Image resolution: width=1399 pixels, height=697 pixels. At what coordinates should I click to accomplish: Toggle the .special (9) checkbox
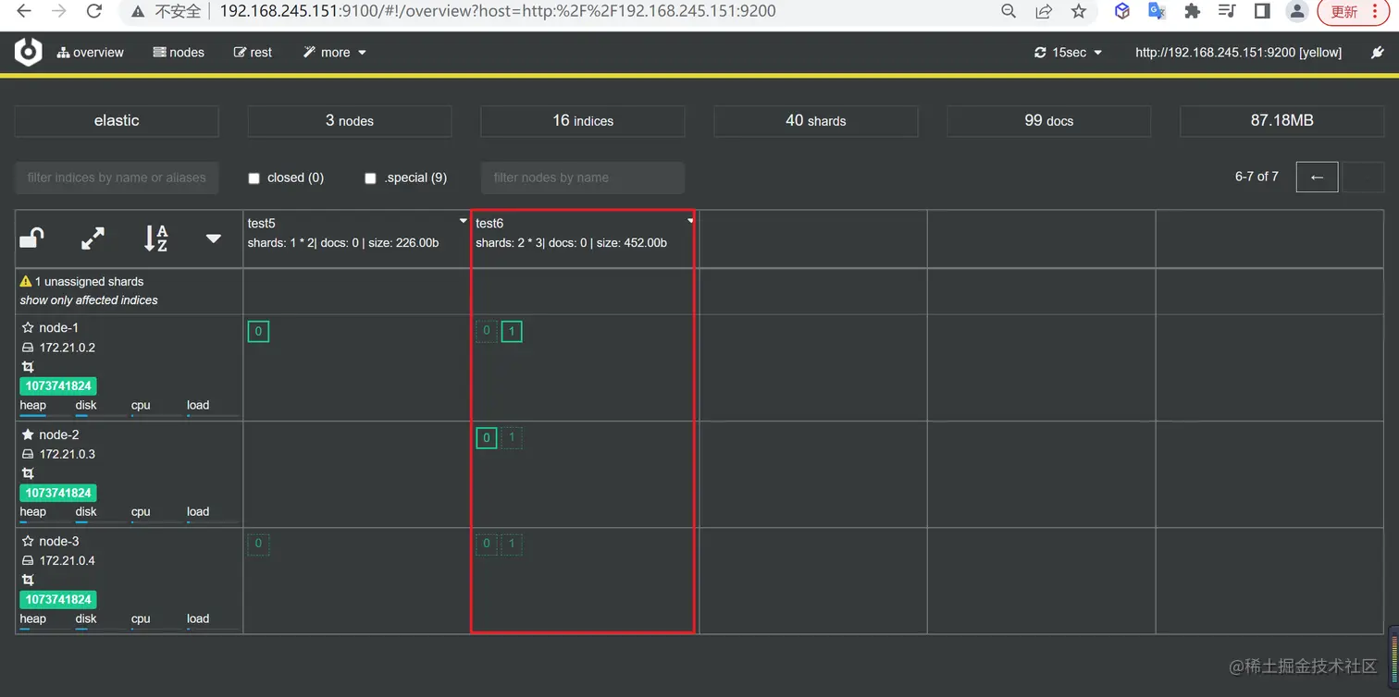click(x=370, y=178)
